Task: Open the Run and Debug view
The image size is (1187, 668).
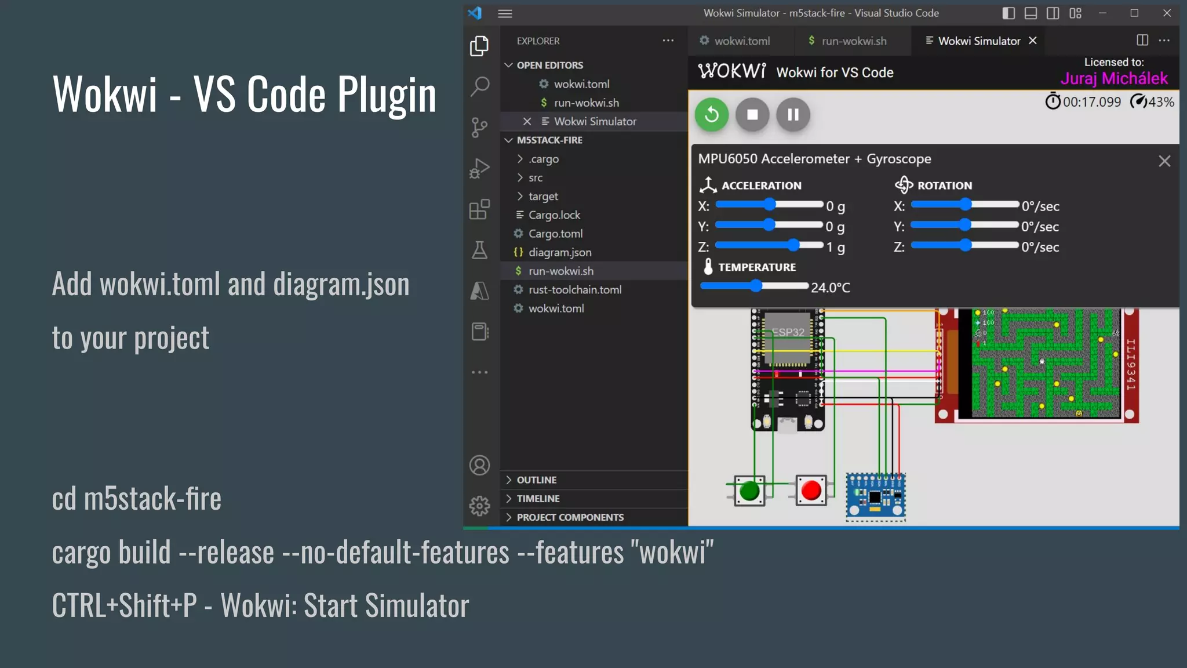Action: tap(480, 168)
